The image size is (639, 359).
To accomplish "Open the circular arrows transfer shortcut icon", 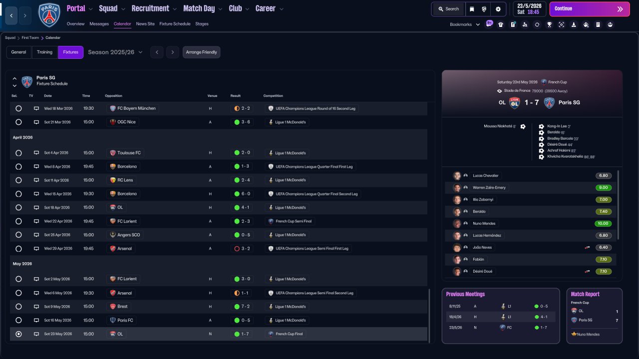I will coord(537,24).
